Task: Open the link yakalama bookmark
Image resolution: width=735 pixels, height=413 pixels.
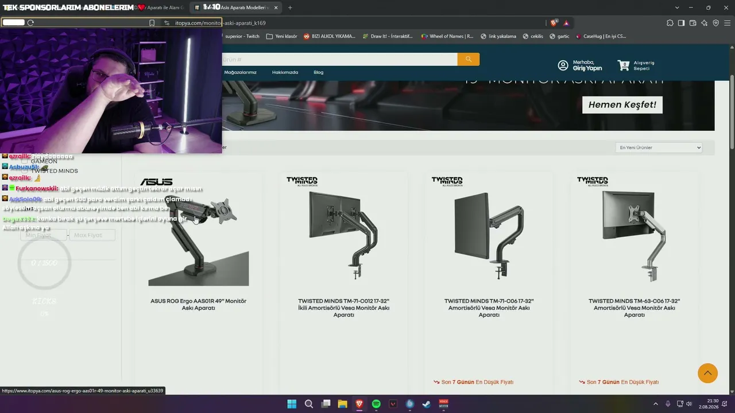Action: (498, 36)
